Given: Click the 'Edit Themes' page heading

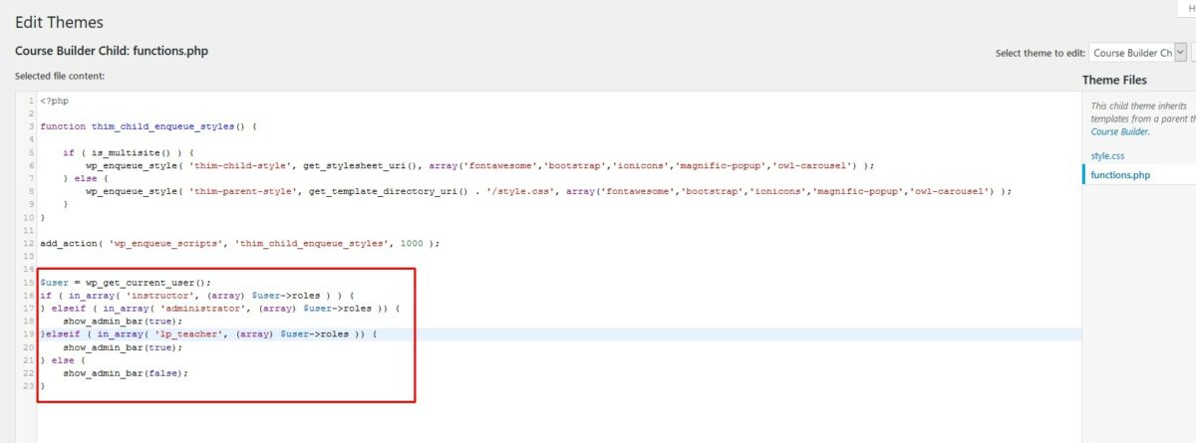Looking at the screenshot, I should (59, 22).
